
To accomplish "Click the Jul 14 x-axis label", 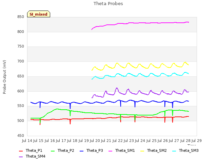I will click(27, 141).
